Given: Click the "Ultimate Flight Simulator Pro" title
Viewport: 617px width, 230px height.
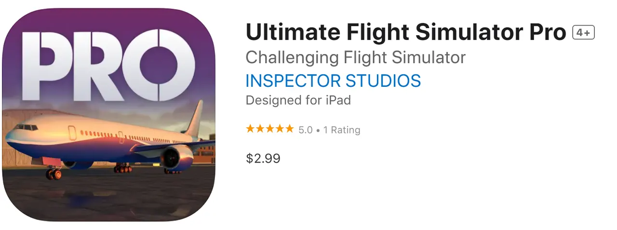Looking at the screenshot, I should [405, 32].
